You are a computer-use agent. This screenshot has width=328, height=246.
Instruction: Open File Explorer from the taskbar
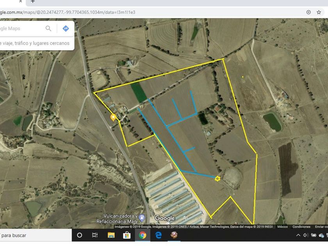111,235
